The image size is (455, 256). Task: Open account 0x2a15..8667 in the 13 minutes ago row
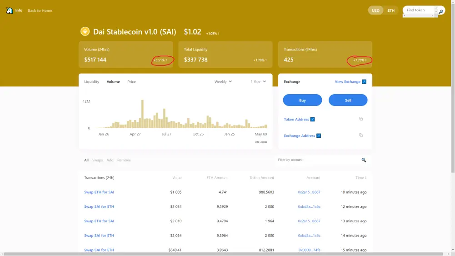(309, 221)
